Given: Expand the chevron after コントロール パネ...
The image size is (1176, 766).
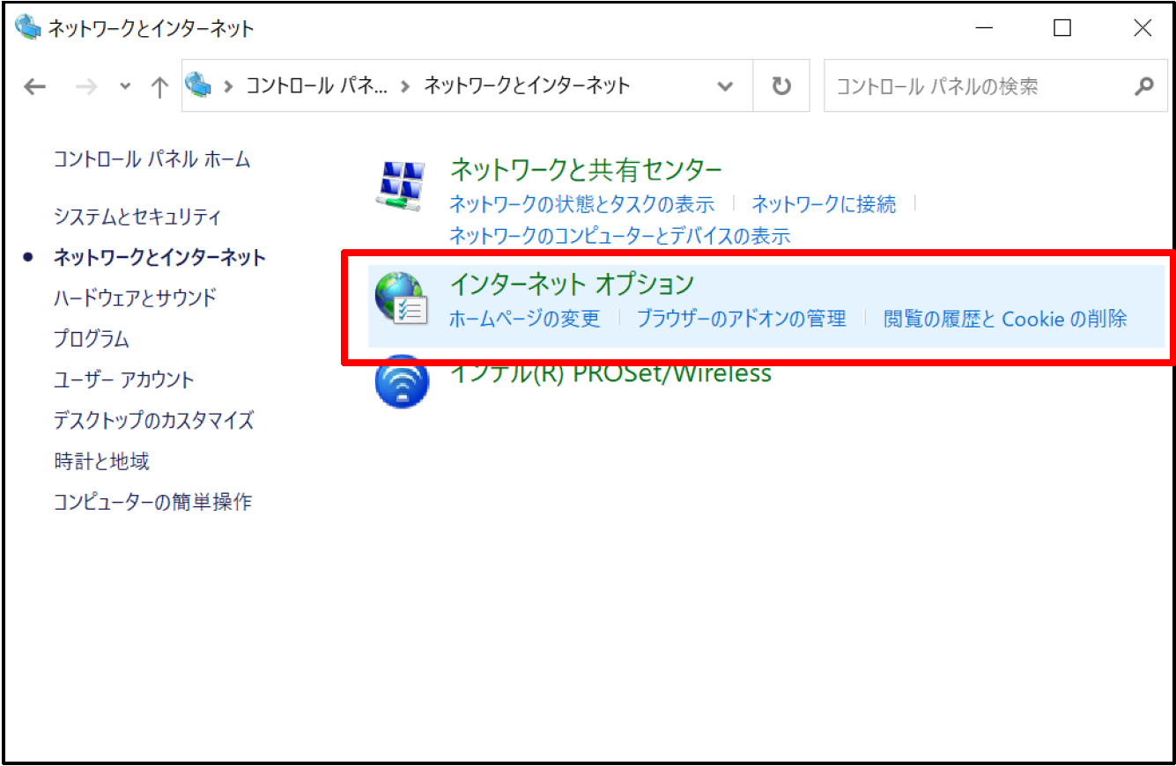Looking at the screenshot, I should 405,86.
